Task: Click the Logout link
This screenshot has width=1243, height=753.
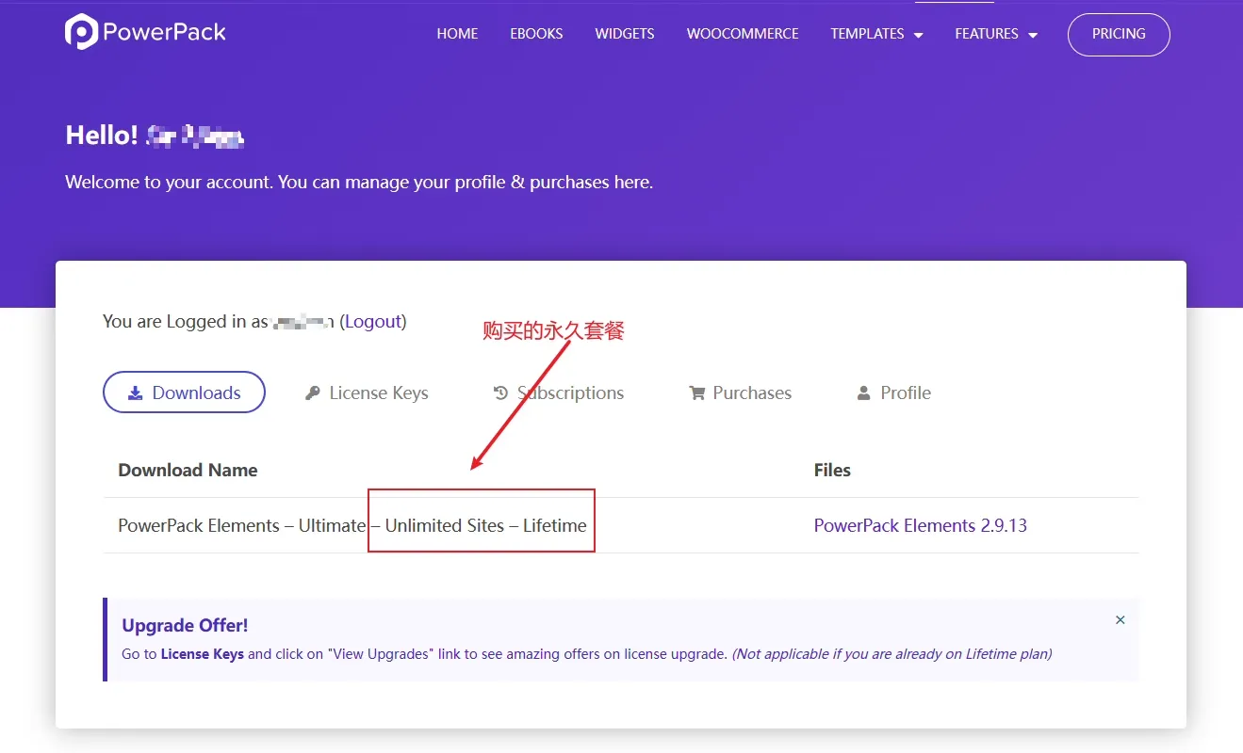Action: 373,322
